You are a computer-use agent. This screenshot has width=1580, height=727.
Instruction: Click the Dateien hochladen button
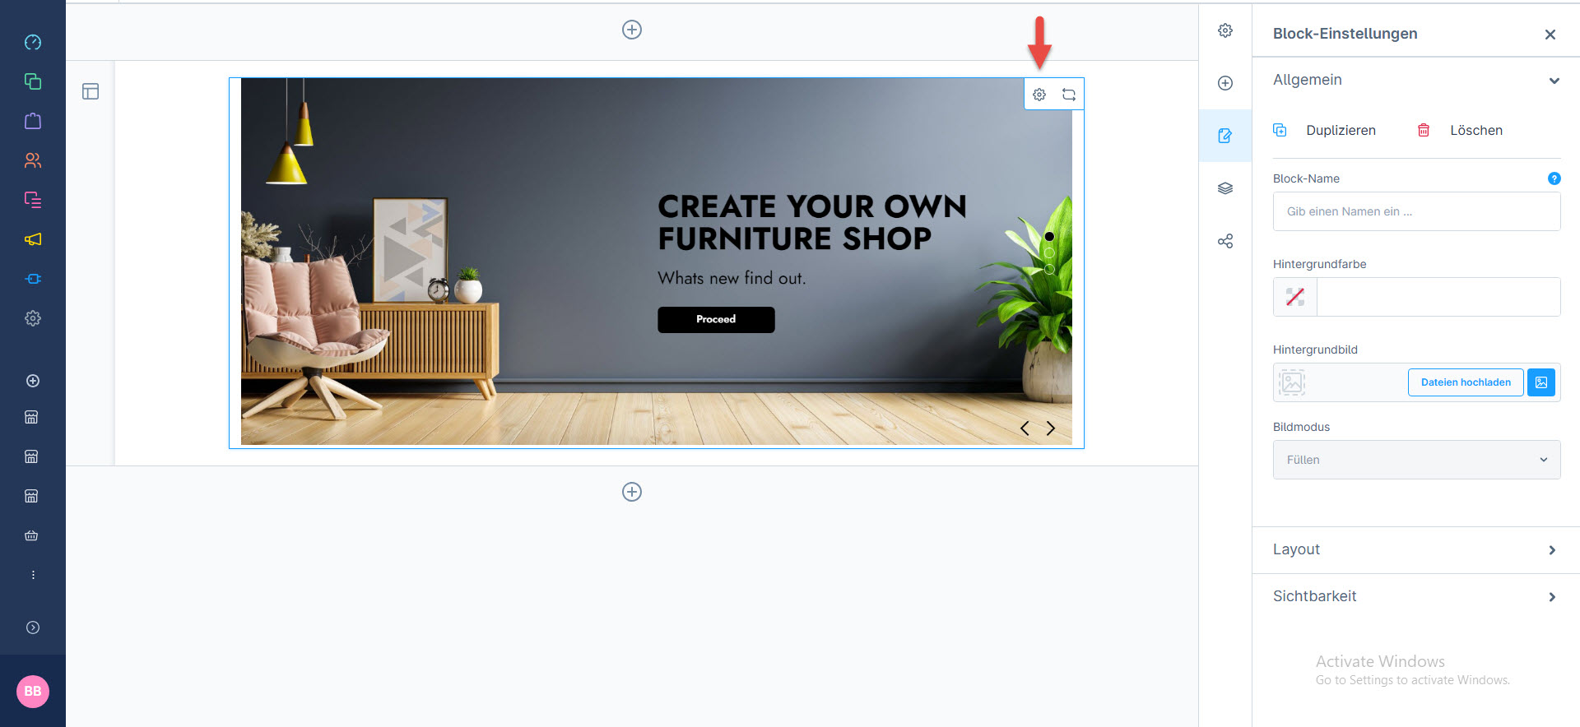1466,382
